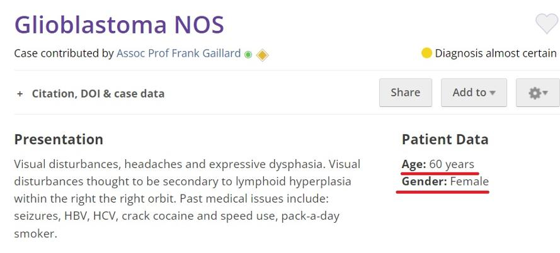Click the green circle badge beside author
This screenshot has height=253, width=560.
point(248,55)
